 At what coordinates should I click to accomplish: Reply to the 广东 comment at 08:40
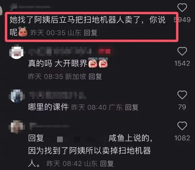point(132,107)
